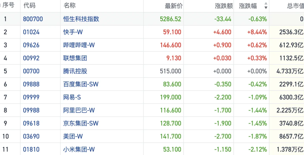Open 小米集团-W stock page
Screen dimensions: 304x155
[x=79, y=149]
